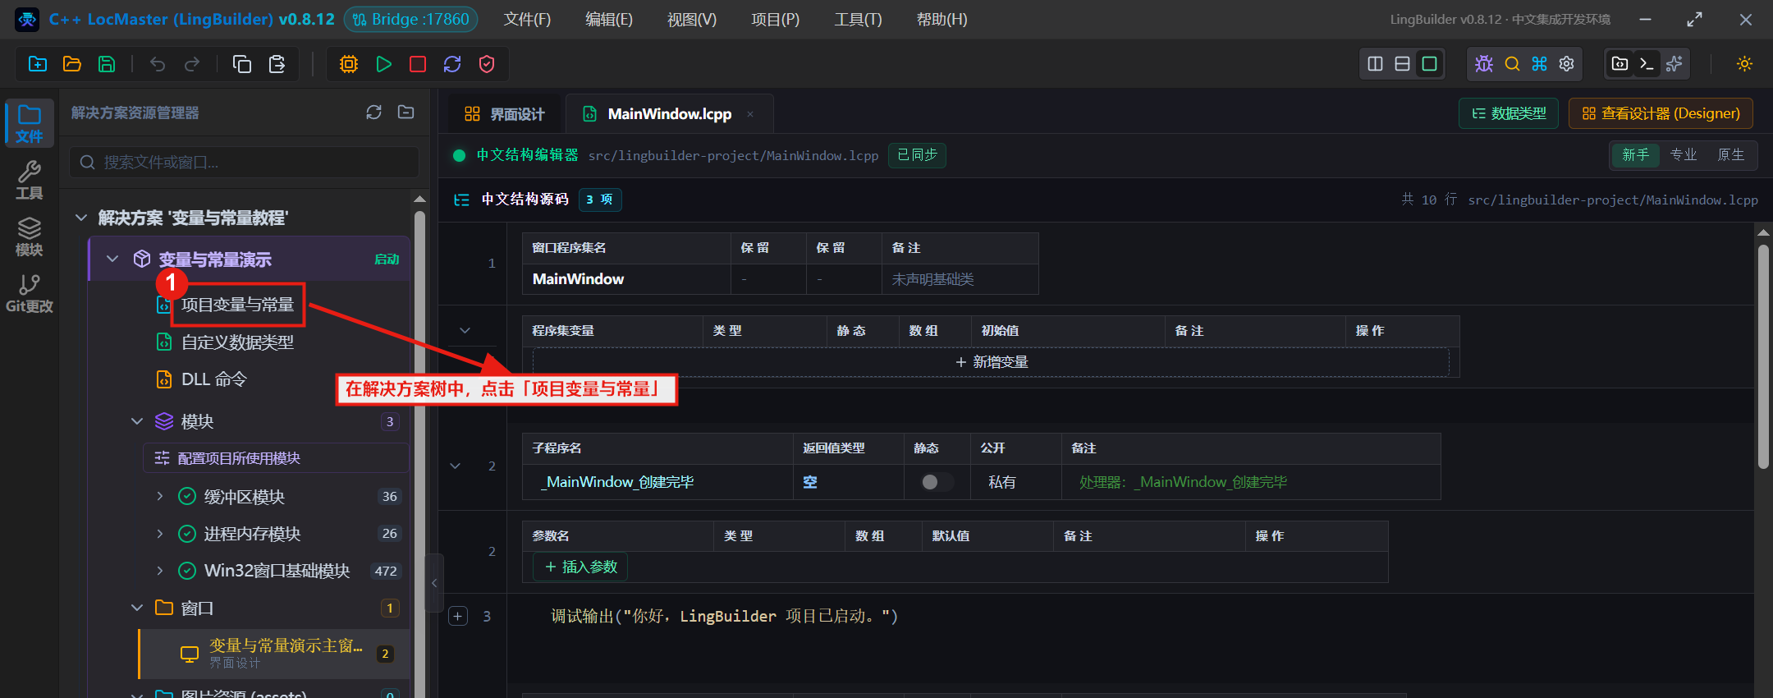This screenshot has width=1773, height=698.
Task: Click the green run play icon
Action: tap(383, 64)
